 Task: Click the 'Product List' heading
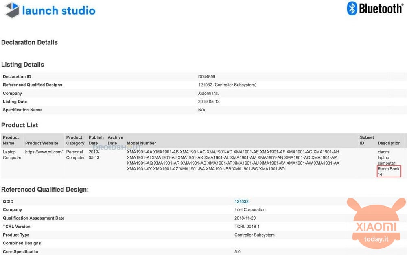click(20, 125)
